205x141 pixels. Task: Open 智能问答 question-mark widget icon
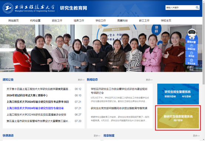coord(191,47)
